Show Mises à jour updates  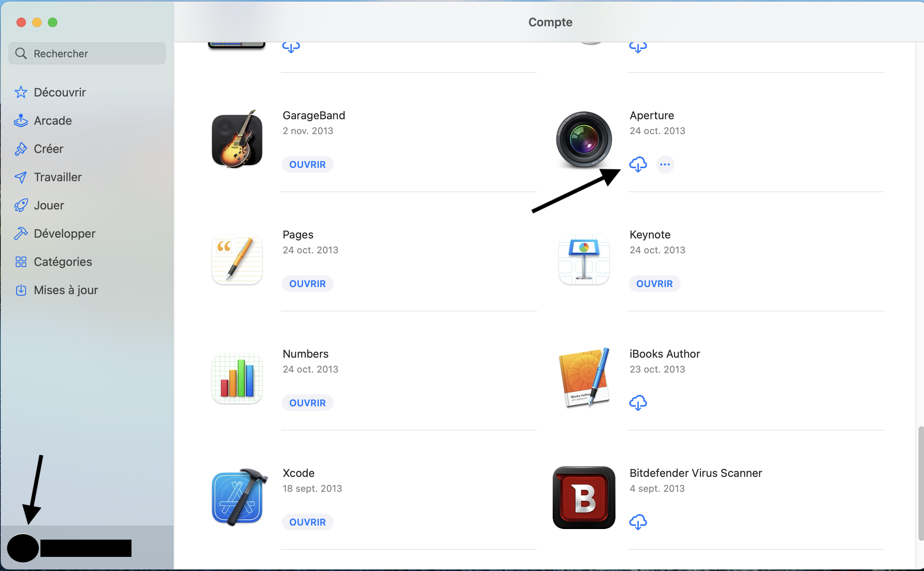[x=66, y=290]
